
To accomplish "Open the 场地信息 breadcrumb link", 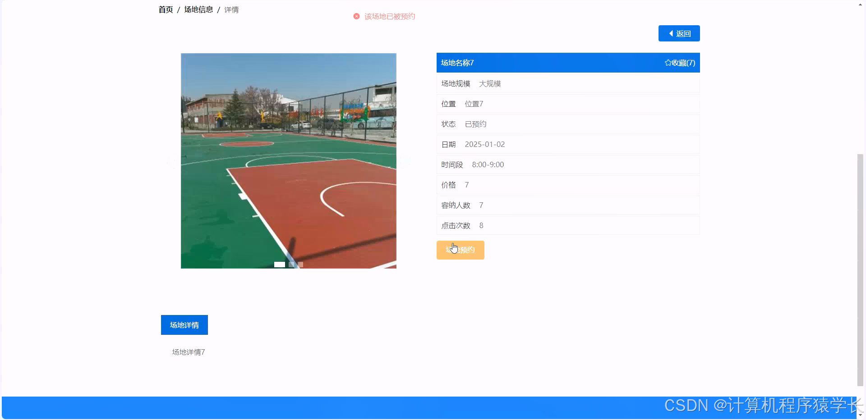I will pos(198,9).
